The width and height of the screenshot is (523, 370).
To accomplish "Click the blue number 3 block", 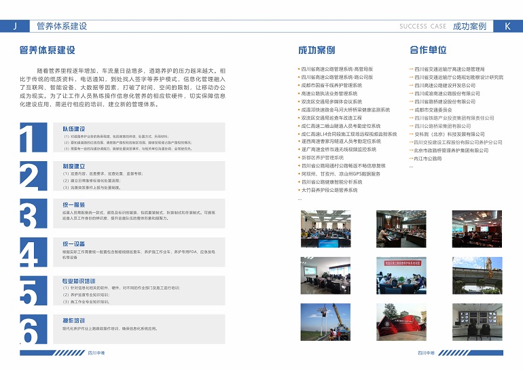I will (33, 214).
